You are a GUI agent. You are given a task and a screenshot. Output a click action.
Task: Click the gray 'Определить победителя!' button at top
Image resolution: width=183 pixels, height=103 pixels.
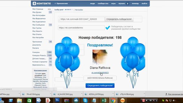[119, 19]
